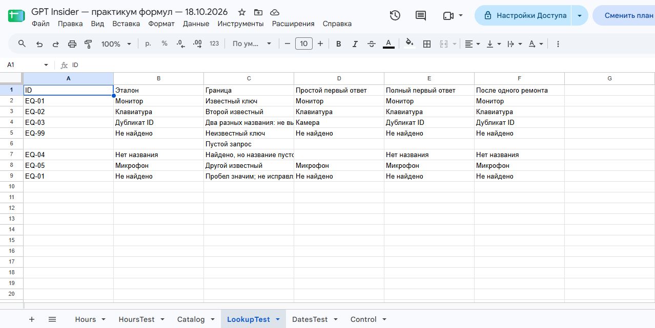Start a video call

[453, 15]
